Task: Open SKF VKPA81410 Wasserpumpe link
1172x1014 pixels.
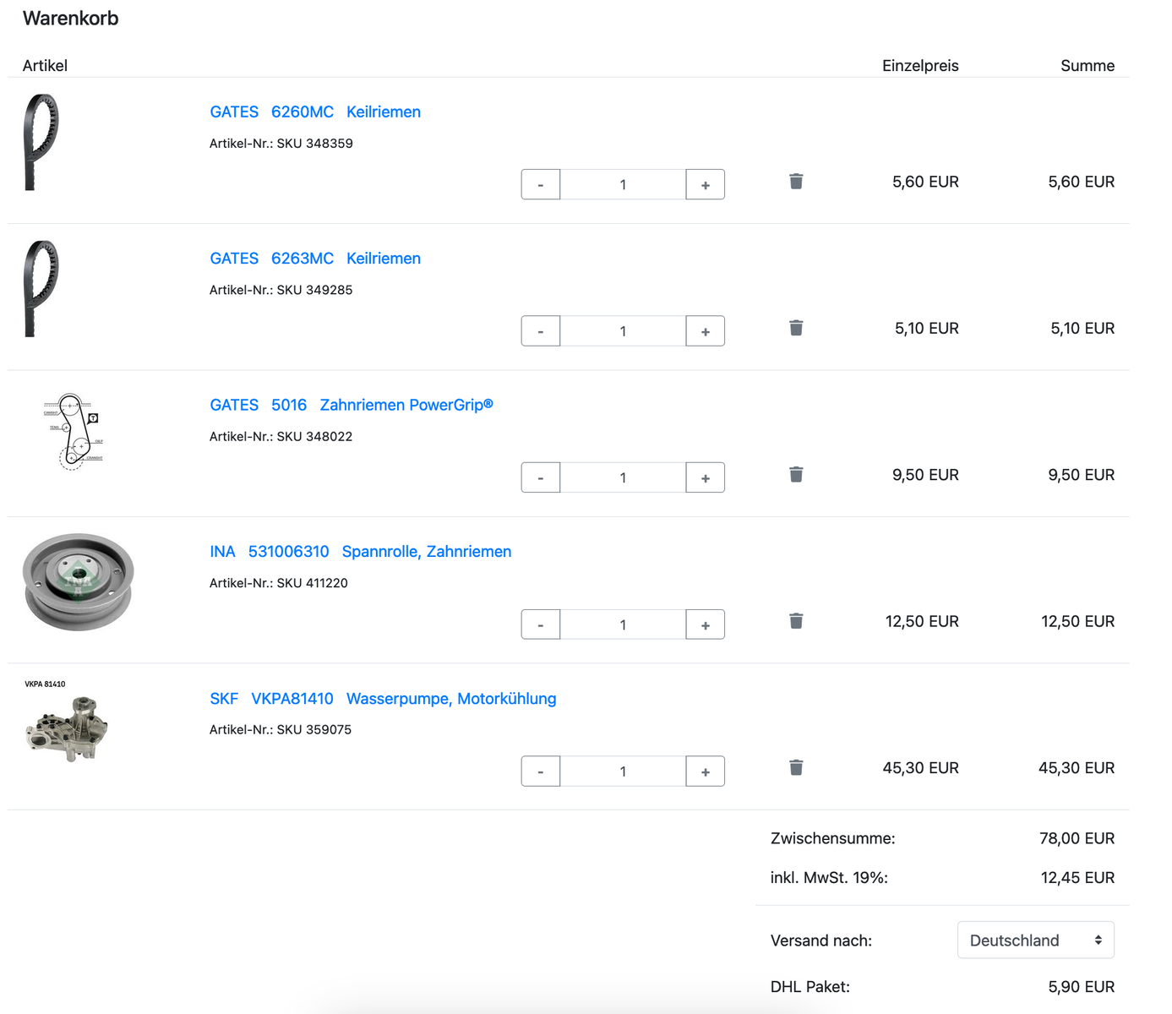Action: (x=382, y=699)
